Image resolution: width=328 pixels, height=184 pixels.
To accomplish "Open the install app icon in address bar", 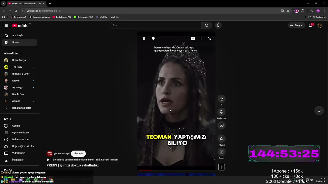I will tap(282, 11).
